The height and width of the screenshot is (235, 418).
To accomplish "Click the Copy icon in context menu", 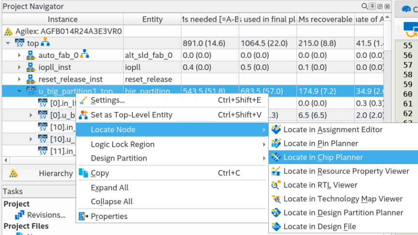I will coord(83,173).
